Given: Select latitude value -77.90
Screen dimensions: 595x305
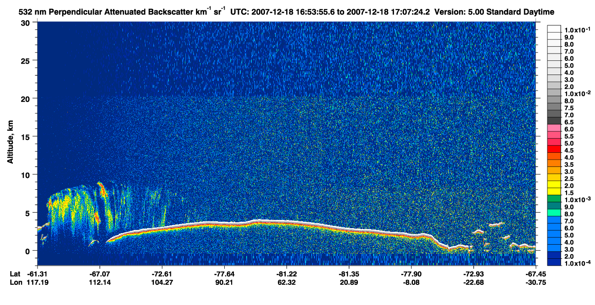Looking at the screenshot, I should pos(411,273).
